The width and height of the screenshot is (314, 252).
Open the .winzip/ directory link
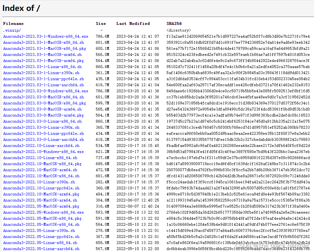pos(12,30)
